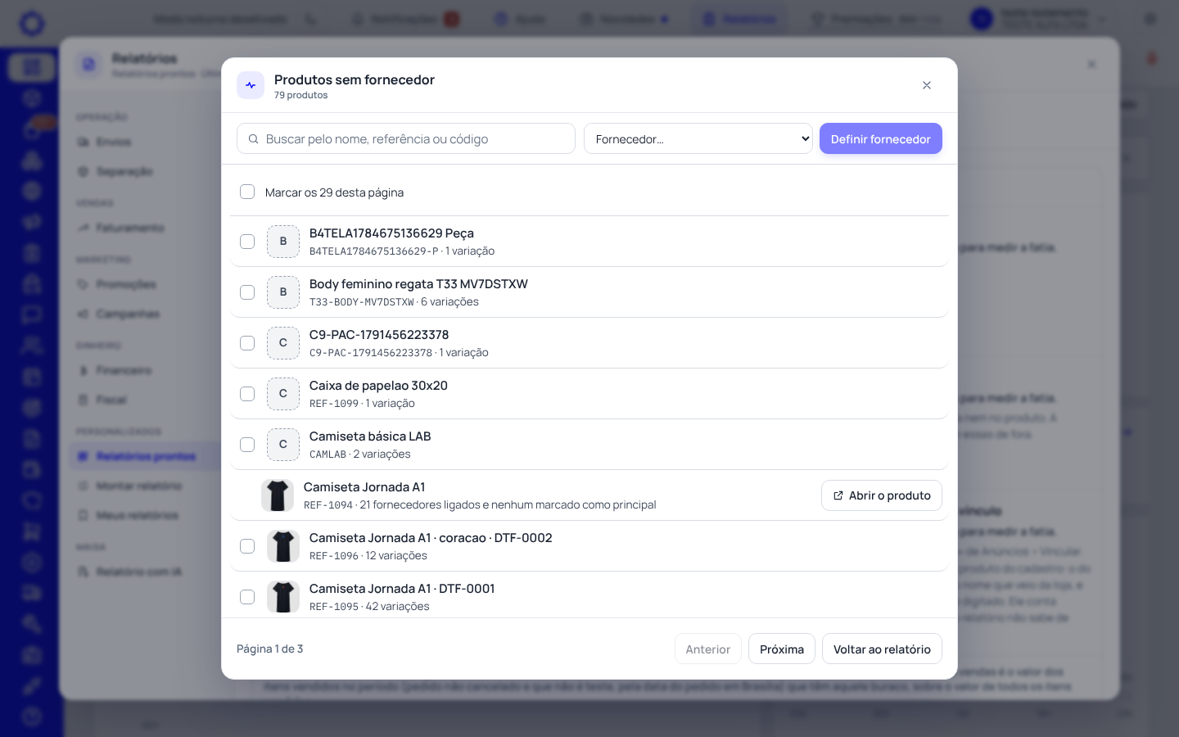Select the Camiseta Jornada A1 DTF-0001 checkbox
1179x737 pixels.
[247, 597]
